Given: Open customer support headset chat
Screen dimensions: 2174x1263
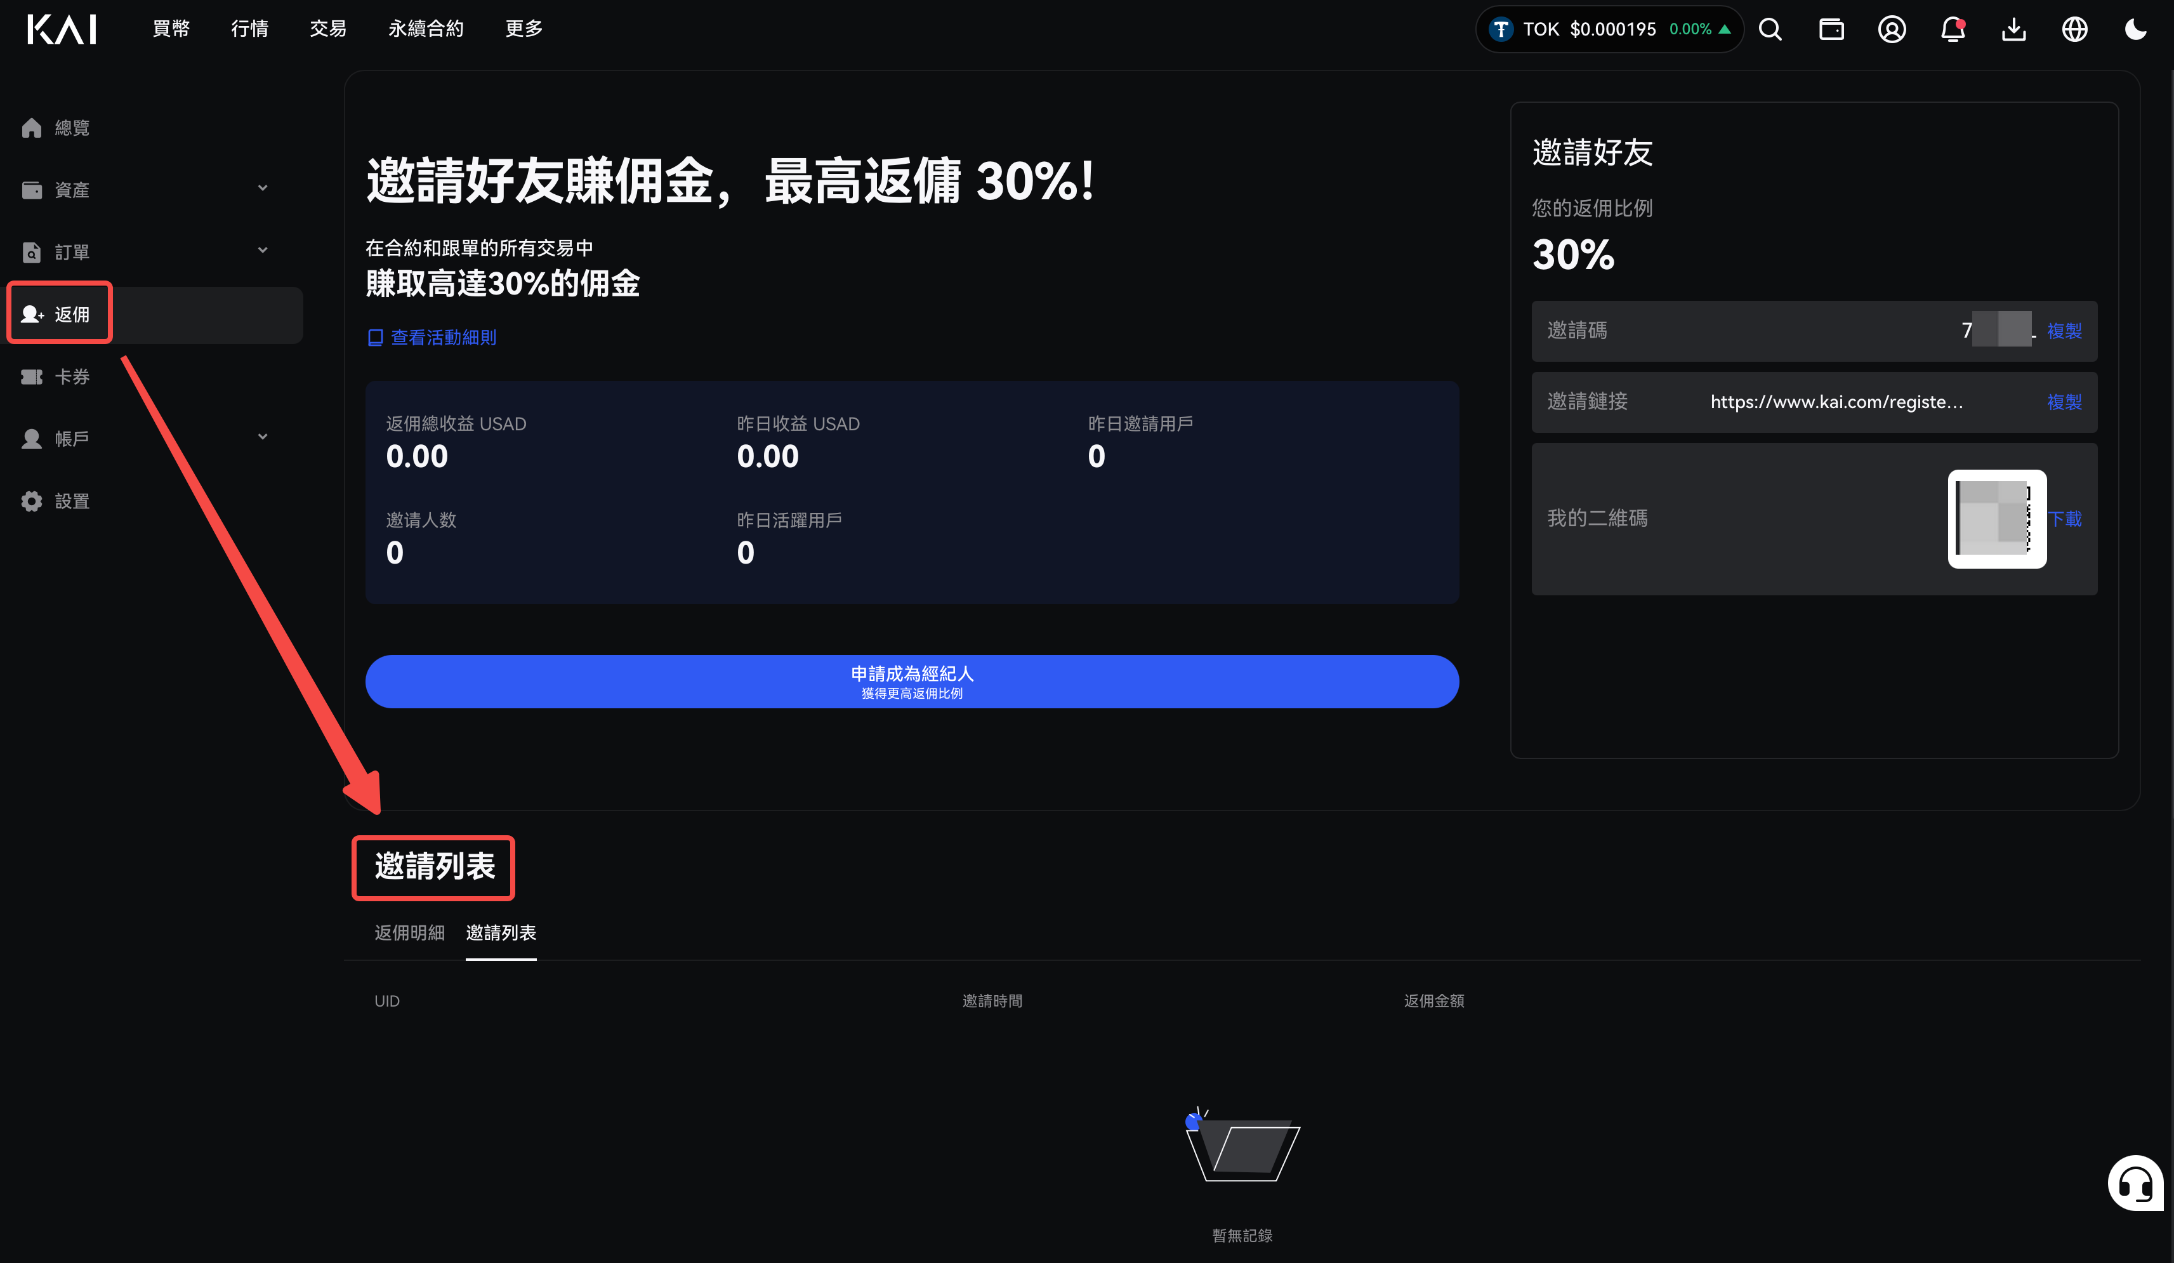Looking at the screenshot, I should point(2135,1184).
